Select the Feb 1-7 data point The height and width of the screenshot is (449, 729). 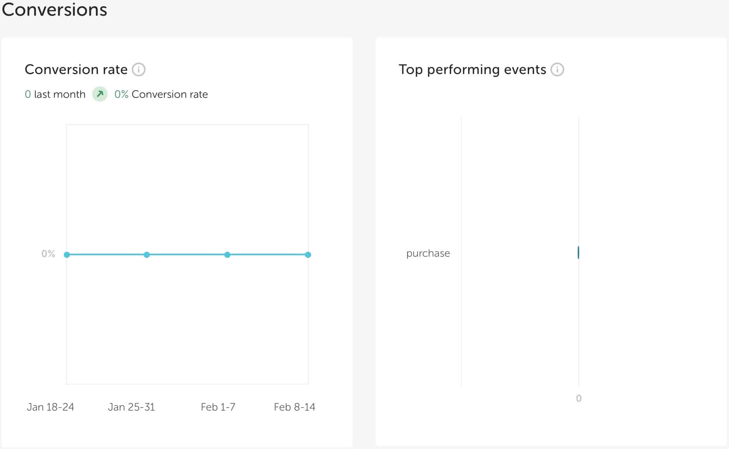pos(227,254)
